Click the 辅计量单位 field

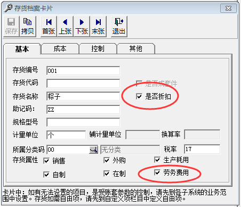143,135
